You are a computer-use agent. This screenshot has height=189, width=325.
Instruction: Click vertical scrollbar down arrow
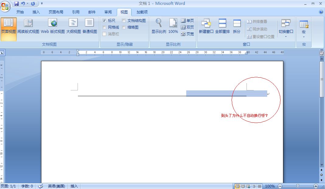point(322,165)
